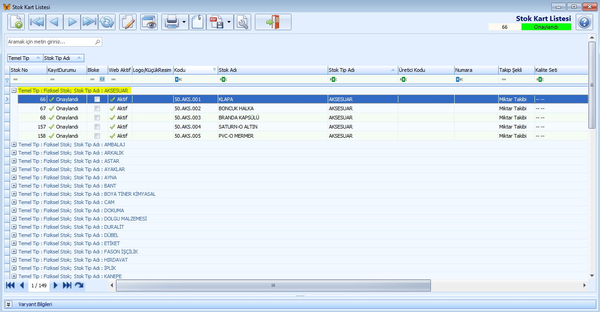Image resolution: width=600 pixels, height=312 pixels.
Task: Click Kodu filter ABC operator icon
Action: 179,80
